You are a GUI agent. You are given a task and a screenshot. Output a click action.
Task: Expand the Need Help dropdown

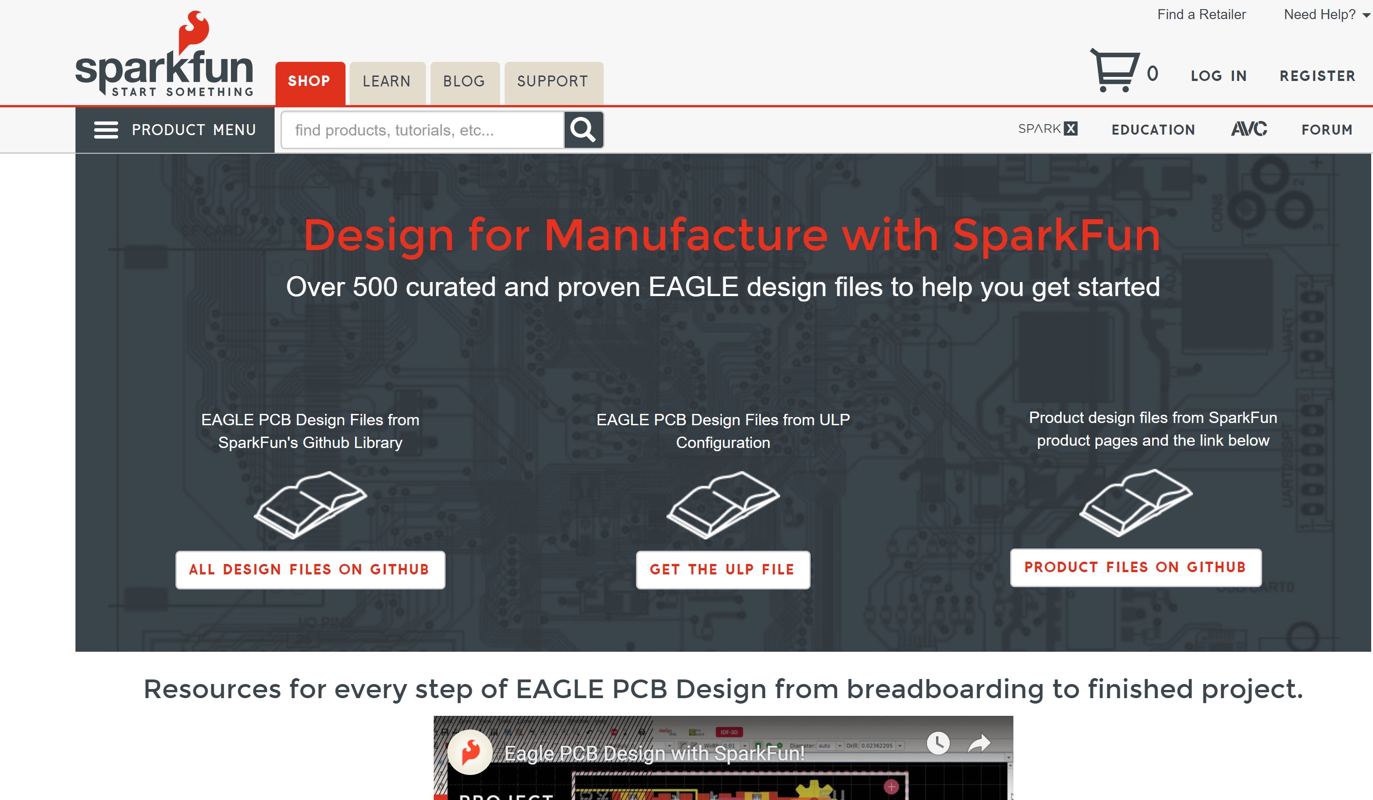point(1326,15)
